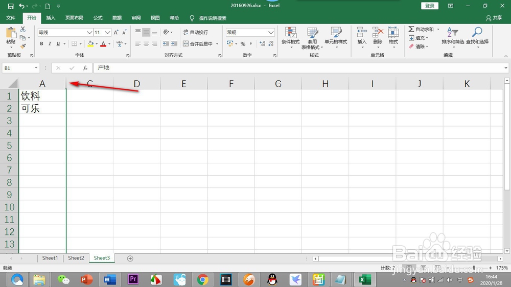This screenshot has height=287, width=511.
Task: Click the Share (共享) button
Action: [494, 18]
